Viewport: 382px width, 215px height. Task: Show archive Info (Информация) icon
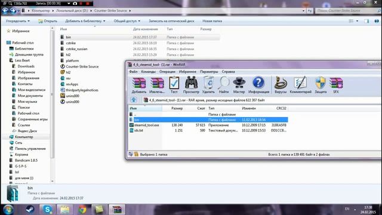pos(258,85)
